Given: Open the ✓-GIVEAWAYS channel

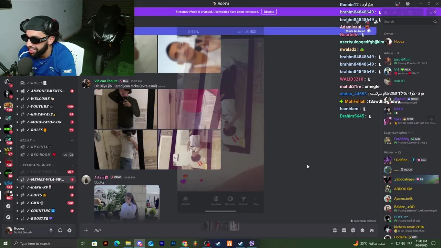Looking at the screenshot, I should (47, 114).
